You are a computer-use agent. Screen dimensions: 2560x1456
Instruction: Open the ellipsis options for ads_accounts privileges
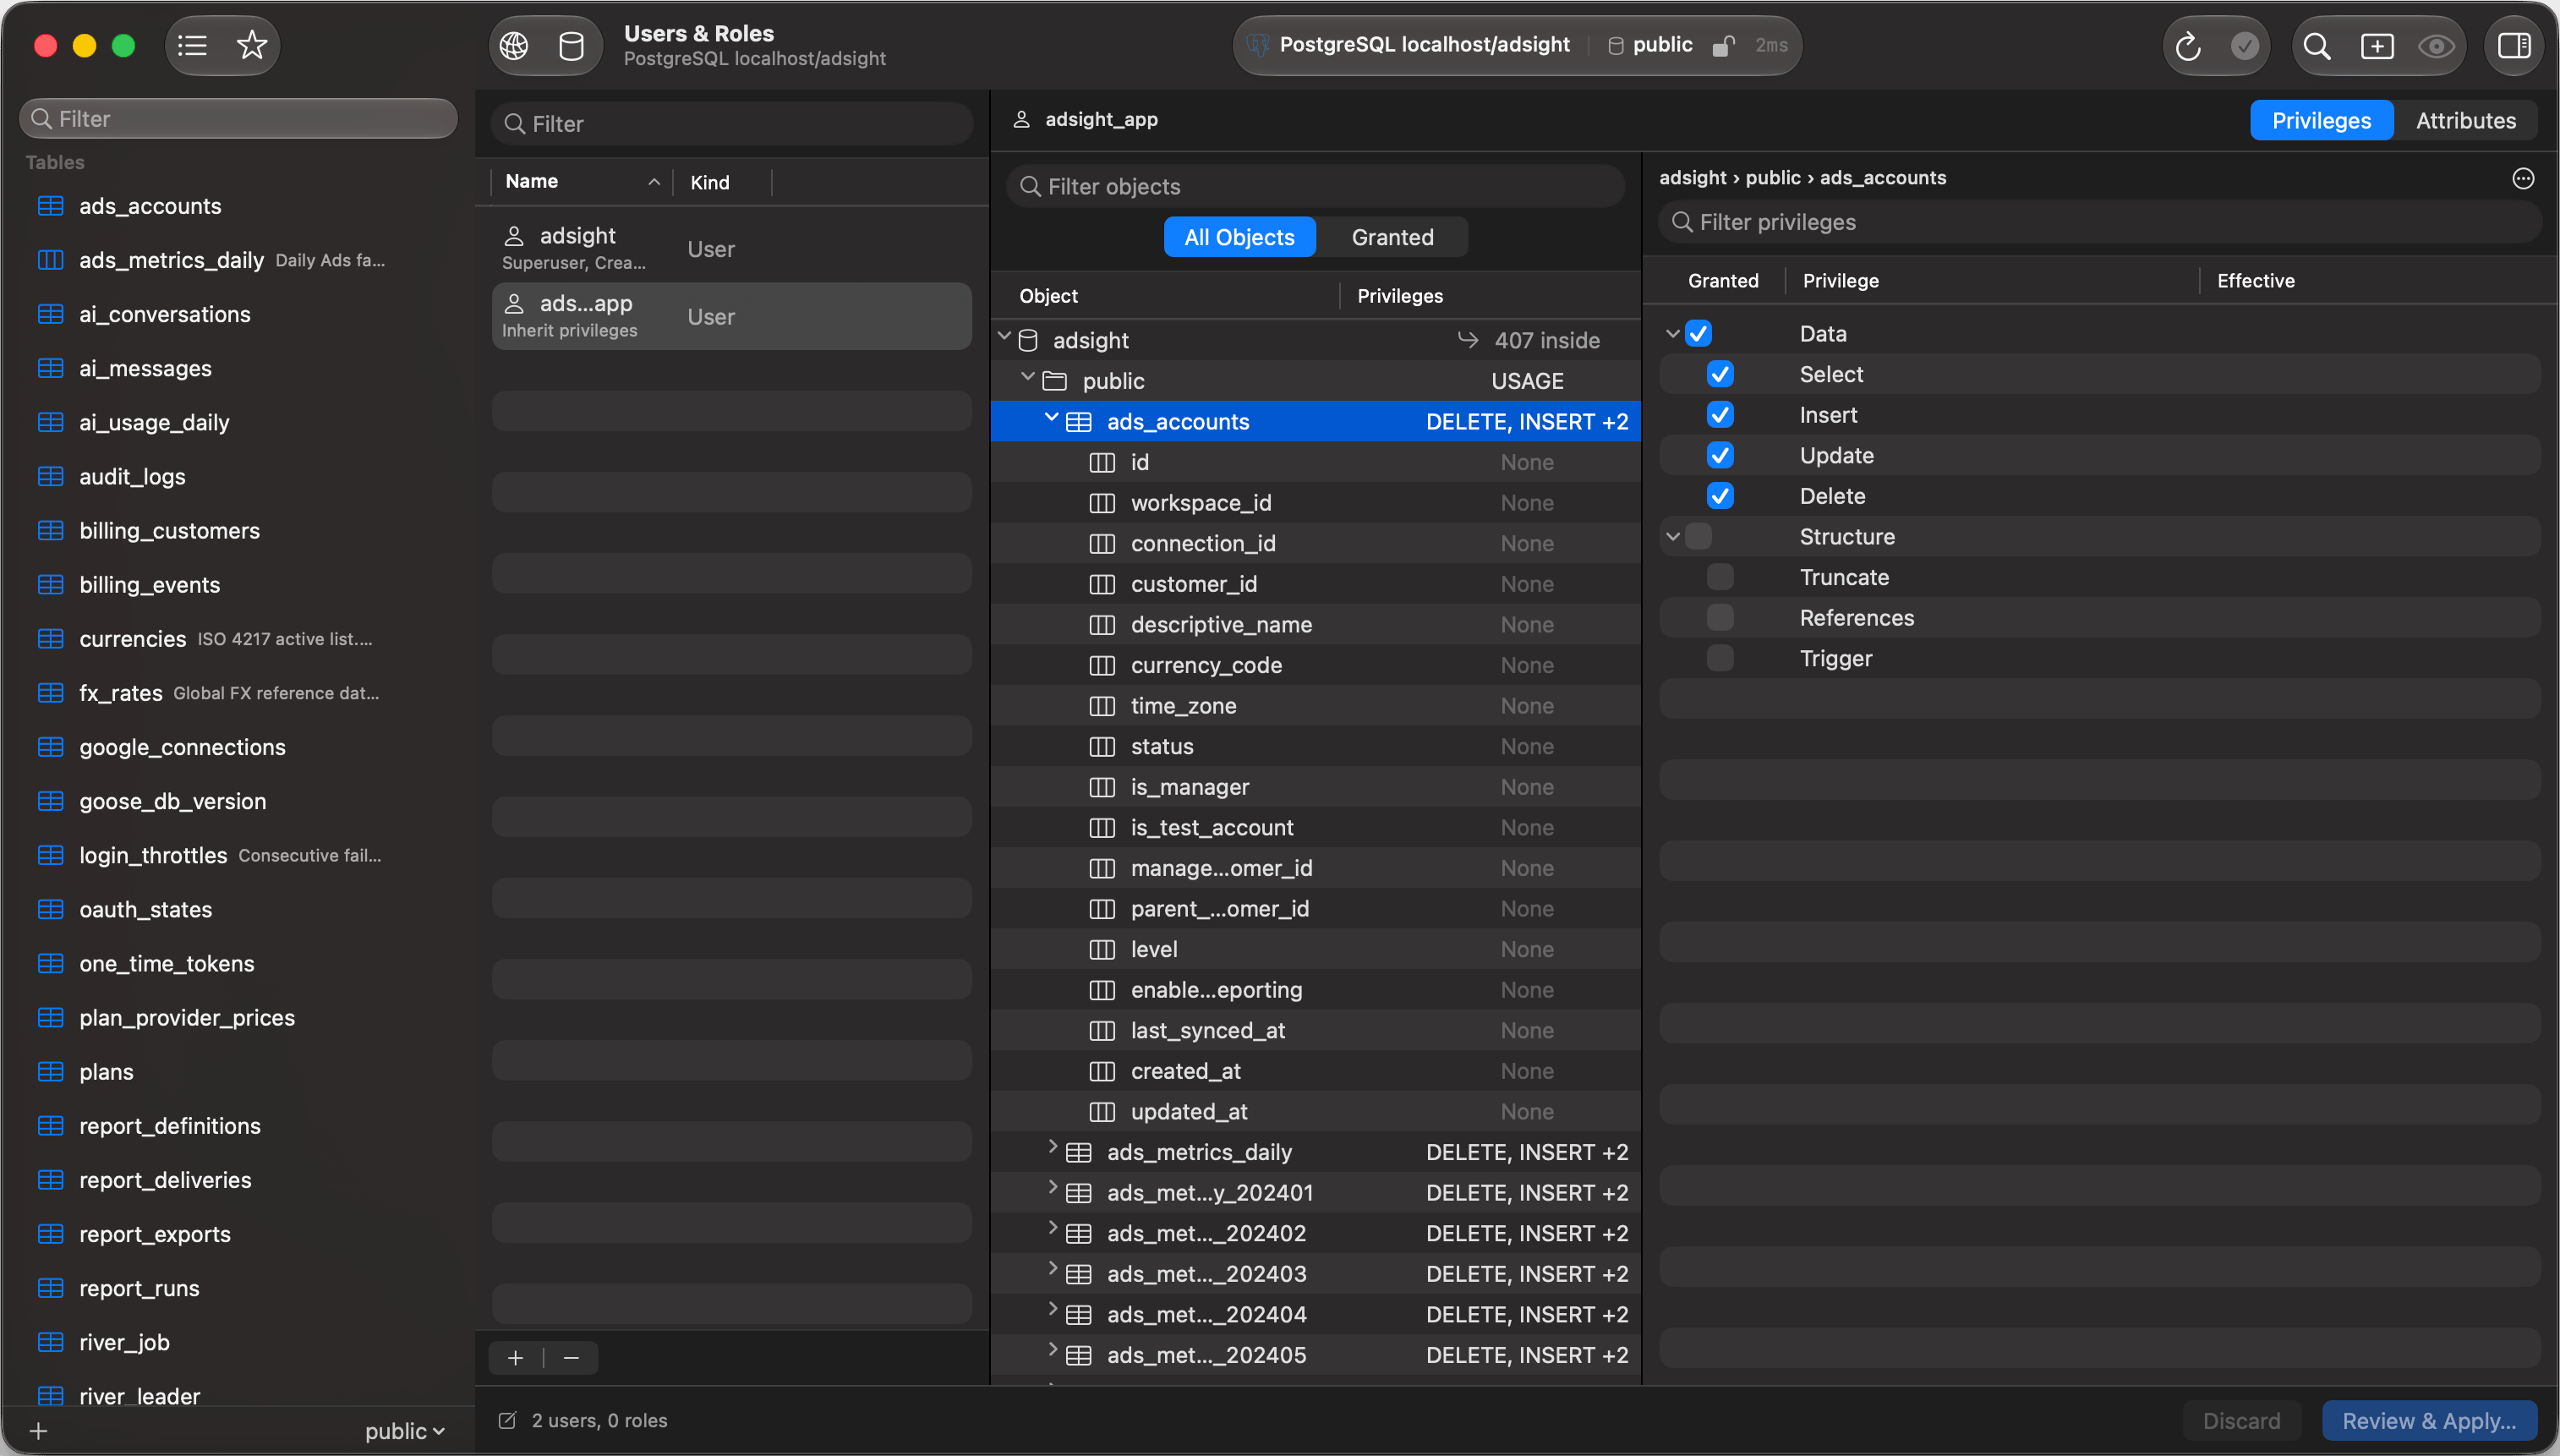coord(2523,178)
